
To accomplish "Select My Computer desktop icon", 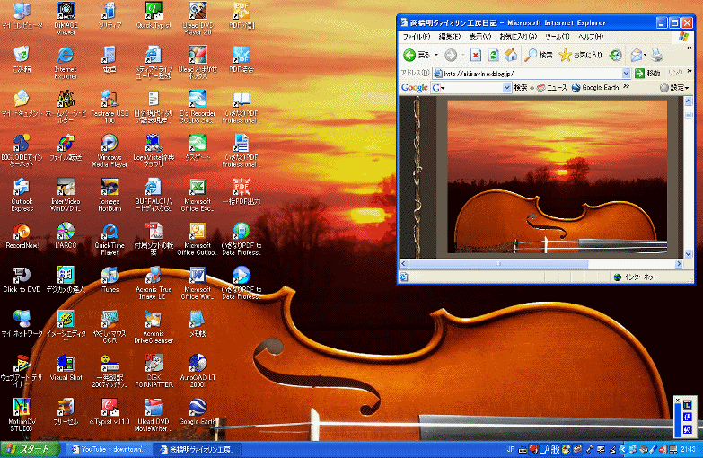I will click(x=22, y=15).
